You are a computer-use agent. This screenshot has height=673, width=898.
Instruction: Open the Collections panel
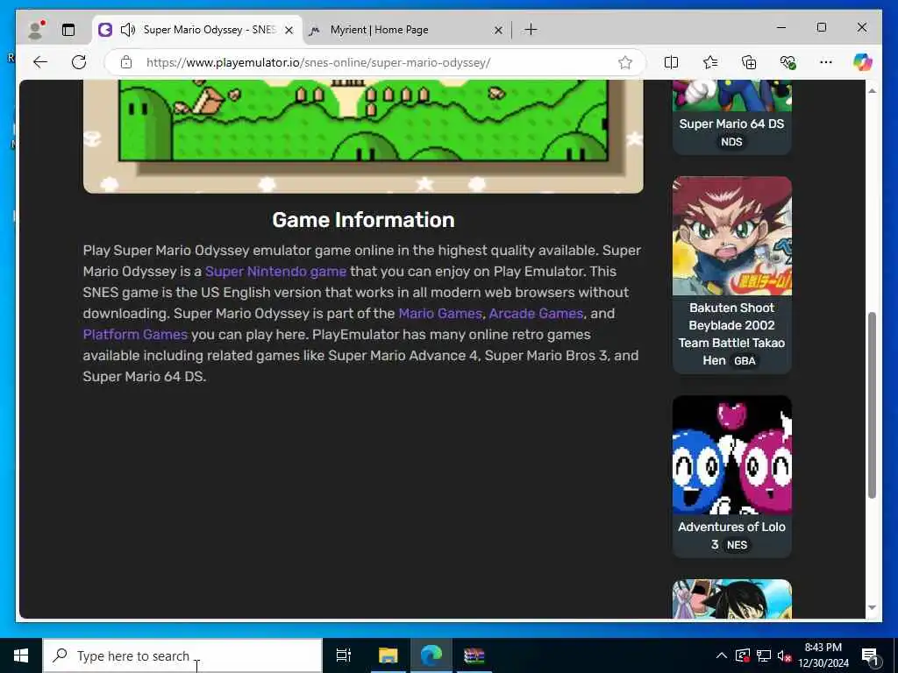[x=749, y=62]
